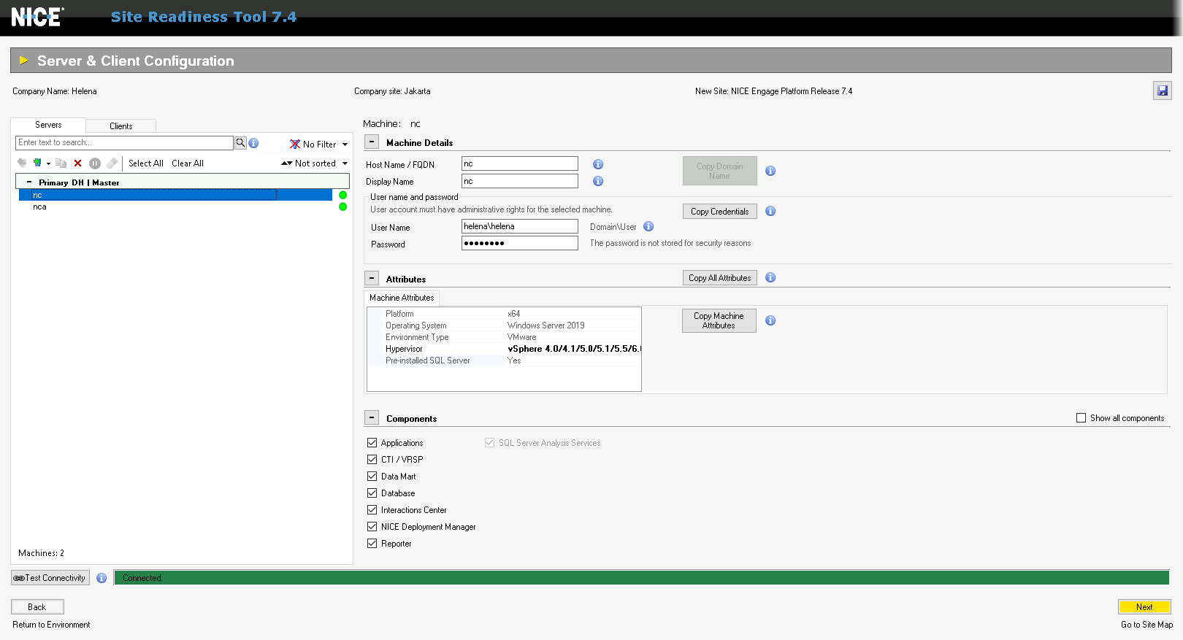Collapse the Machine Details section
1183x640 pixels.
372,142
